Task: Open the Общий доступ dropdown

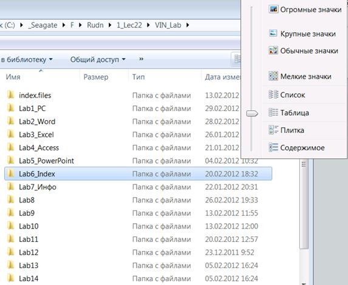Action: pyautogui.click(x=98, y=59)
